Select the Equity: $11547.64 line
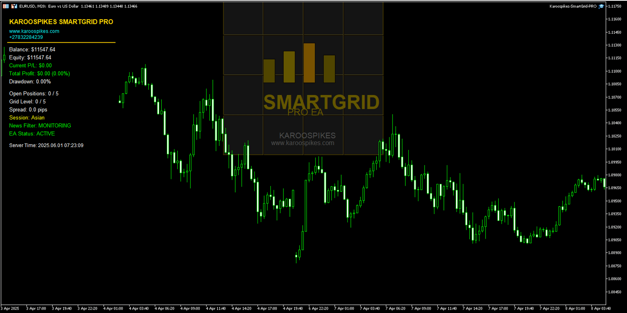The height and width of the screenshot is (313, 627). [30, 57]
